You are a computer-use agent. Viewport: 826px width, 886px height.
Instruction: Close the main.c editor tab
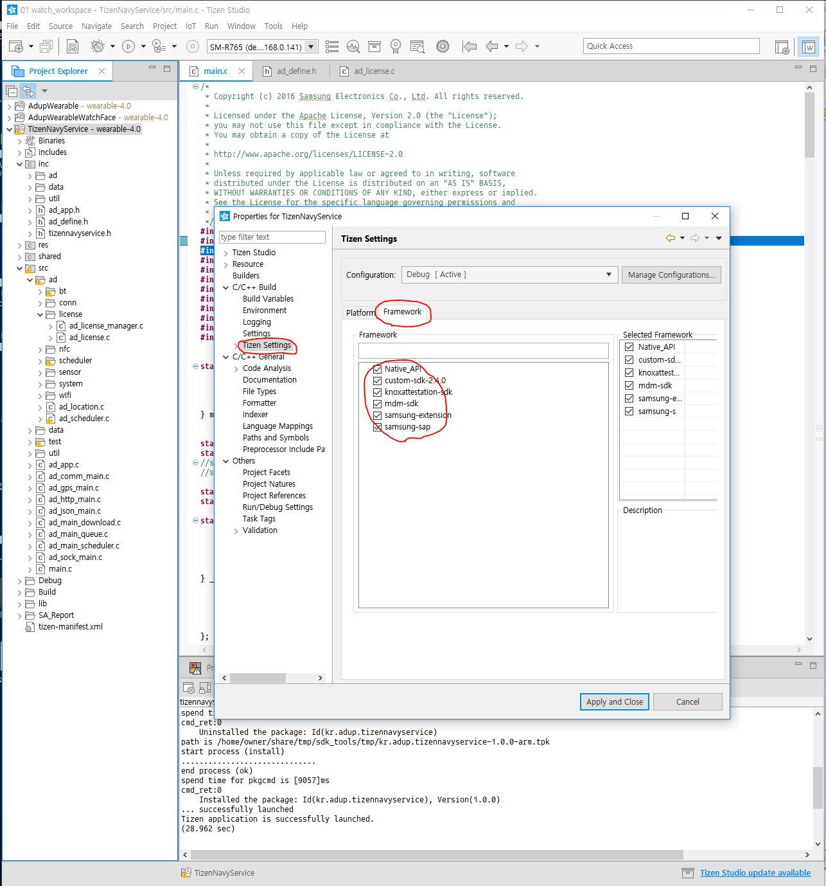click(x=242, y=71)
